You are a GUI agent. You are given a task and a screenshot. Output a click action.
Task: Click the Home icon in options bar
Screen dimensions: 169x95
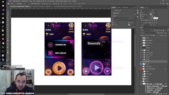click(x=8, y=4)
